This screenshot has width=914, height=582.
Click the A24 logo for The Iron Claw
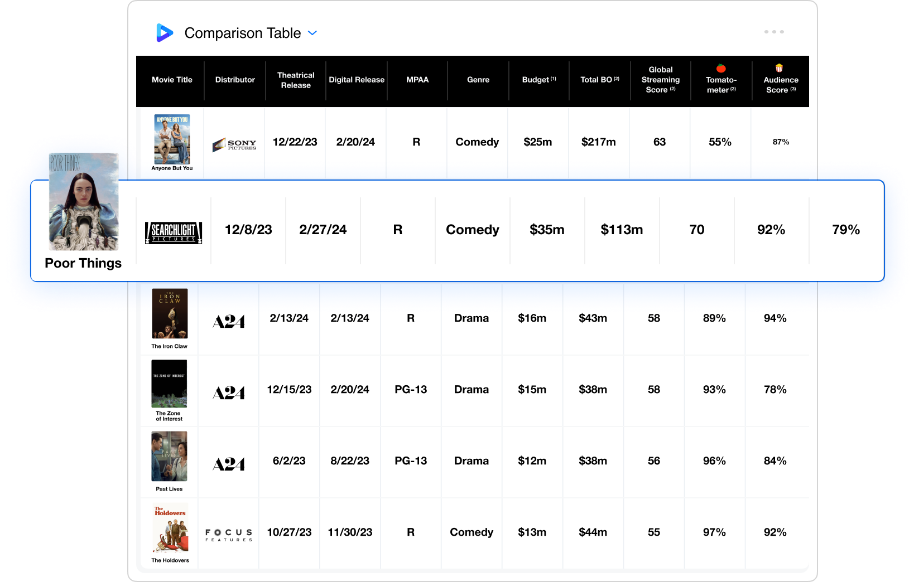tap(229, 322)
